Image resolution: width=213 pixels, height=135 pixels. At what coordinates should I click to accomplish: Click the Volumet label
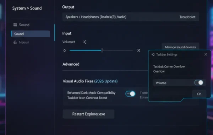click(x=69, y=42)
